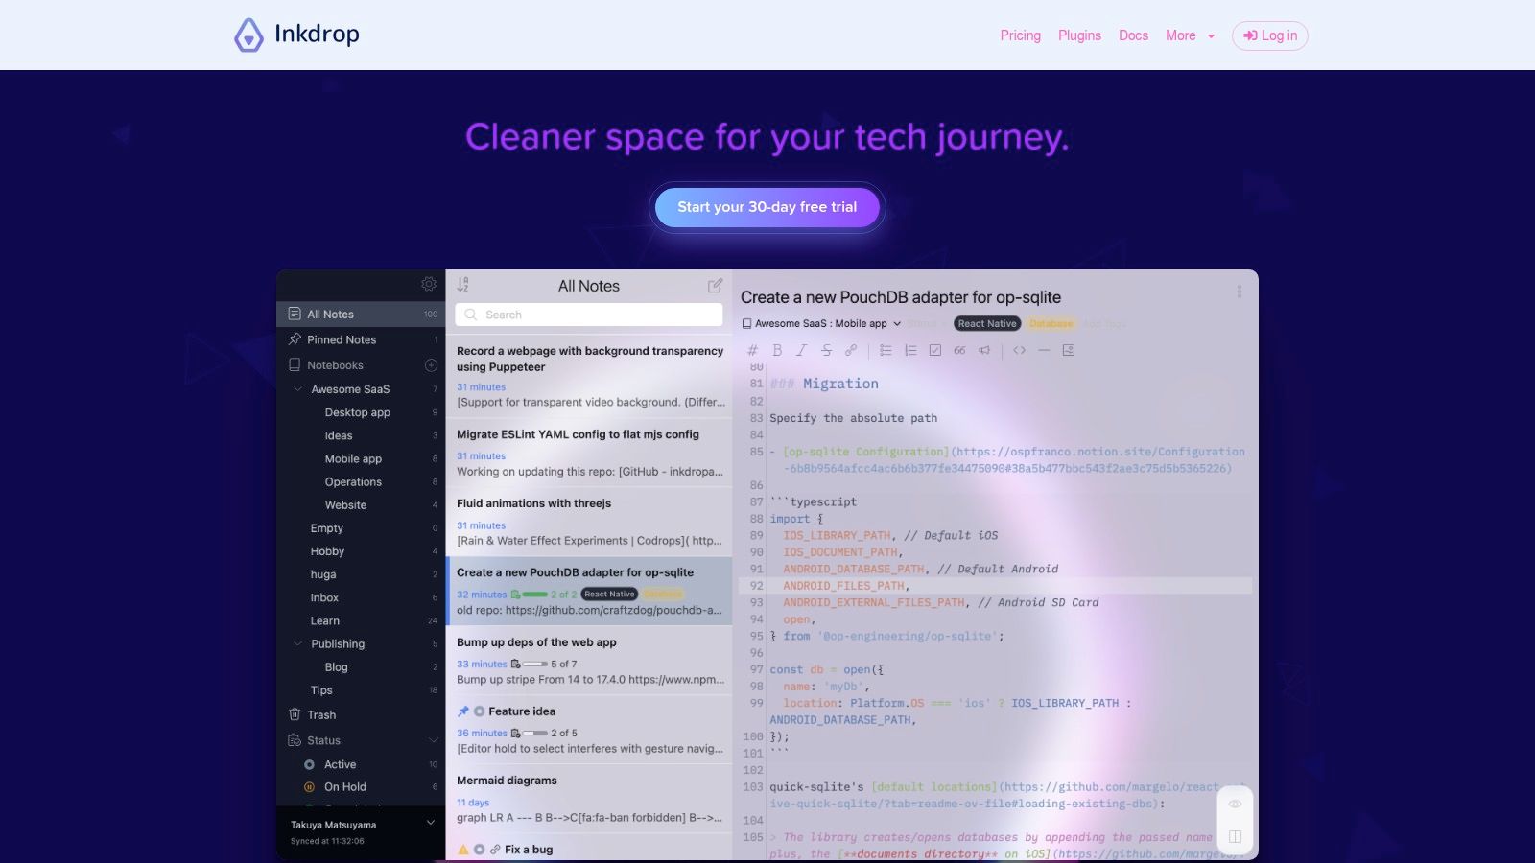Add a notebook with the plus icon

coord(431,365)
